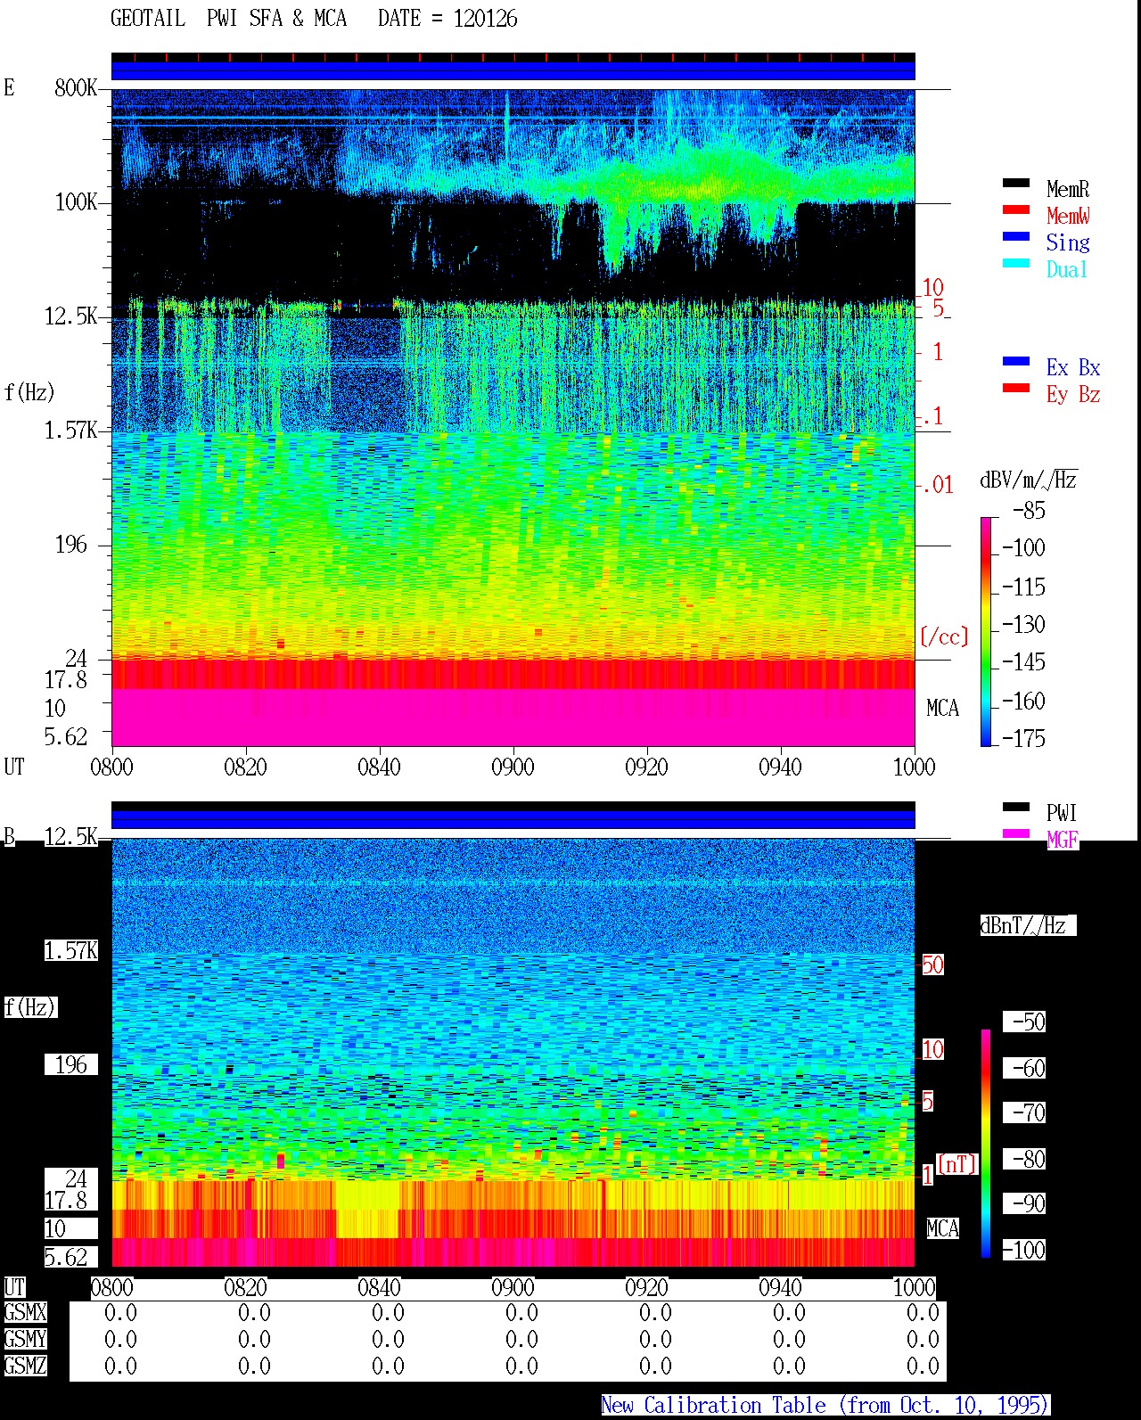The height and width of the screenshot is (1420, 1141).
Task: Click the cyan Dual legend swatch
Action: [x=1015, y=263]
